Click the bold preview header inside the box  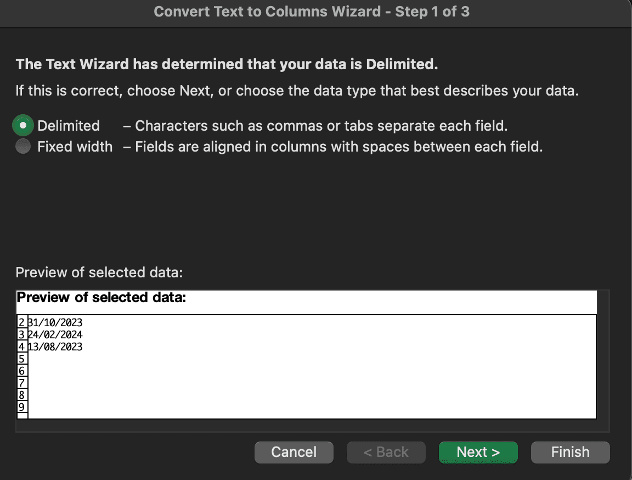pyautogui.click(x=101, y=298)
